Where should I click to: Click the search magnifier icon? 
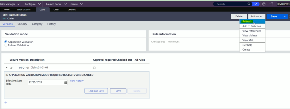coord(249,4)
